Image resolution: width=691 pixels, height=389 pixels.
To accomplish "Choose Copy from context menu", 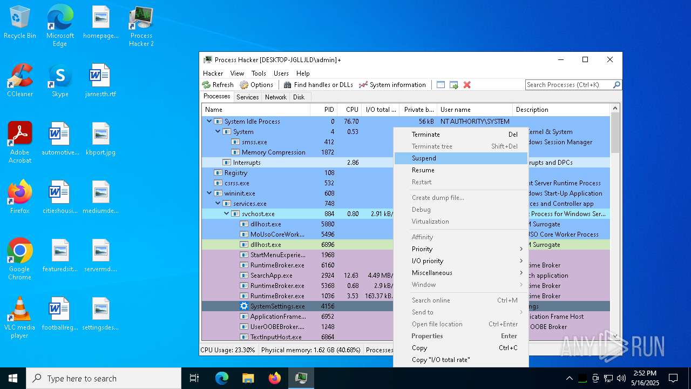I will point(460,348).
